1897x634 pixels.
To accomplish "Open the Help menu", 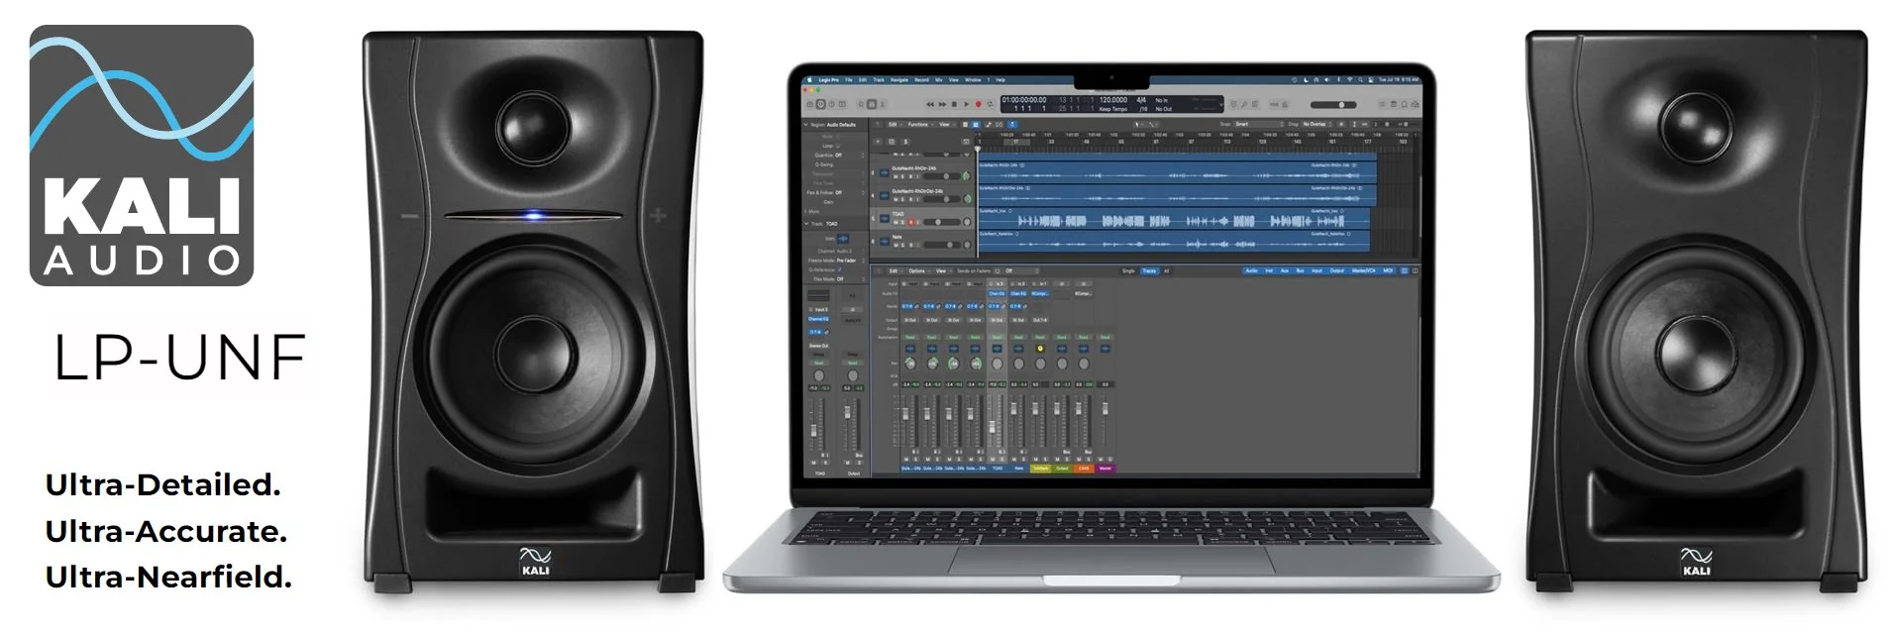I will (x=1001, y=80).
